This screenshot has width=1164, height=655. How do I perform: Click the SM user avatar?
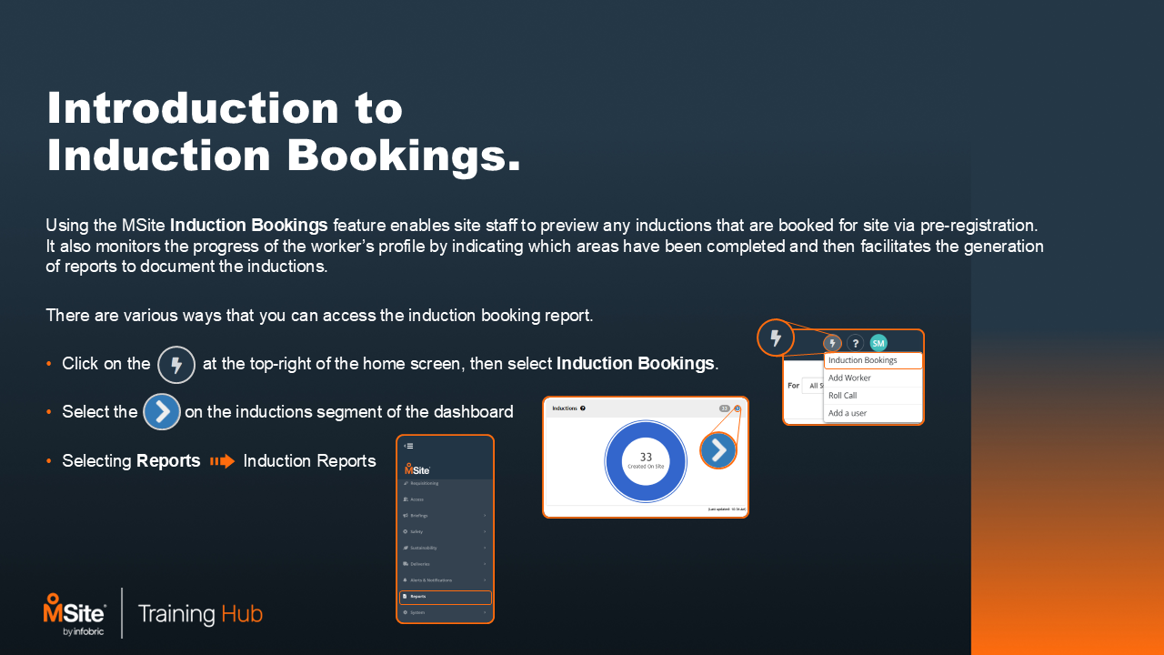878,343
